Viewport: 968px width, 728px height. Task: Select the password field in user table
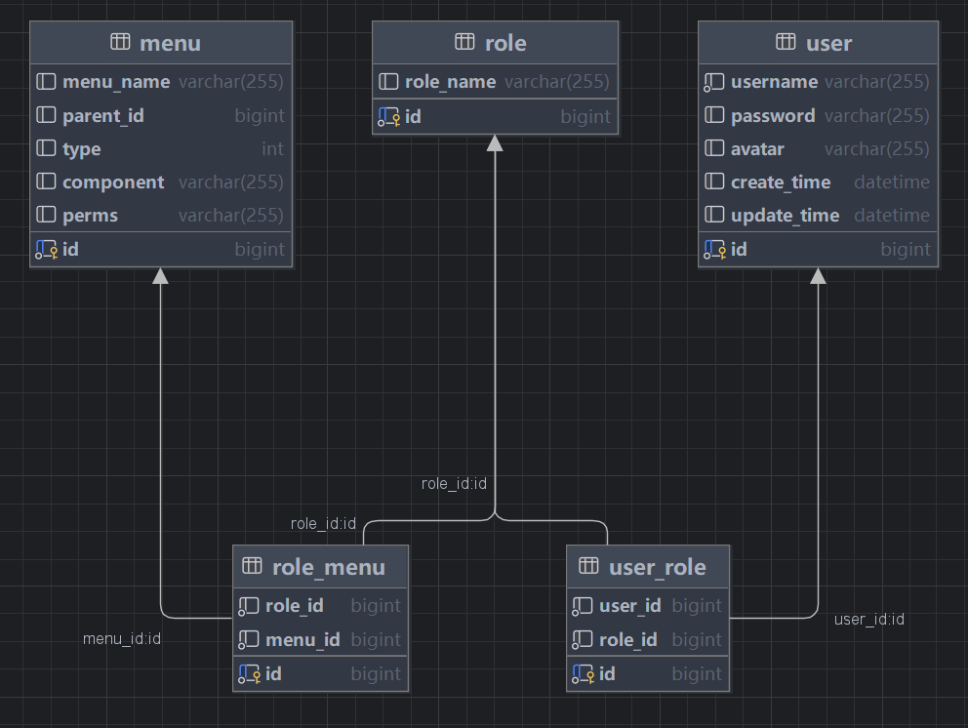818,115
